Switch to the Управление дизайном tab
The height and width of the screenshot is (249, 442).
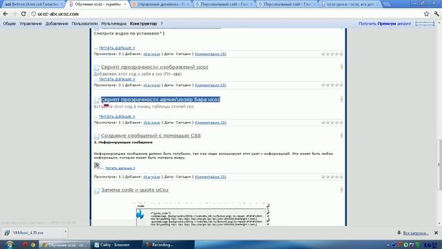(x=161, y=4)
